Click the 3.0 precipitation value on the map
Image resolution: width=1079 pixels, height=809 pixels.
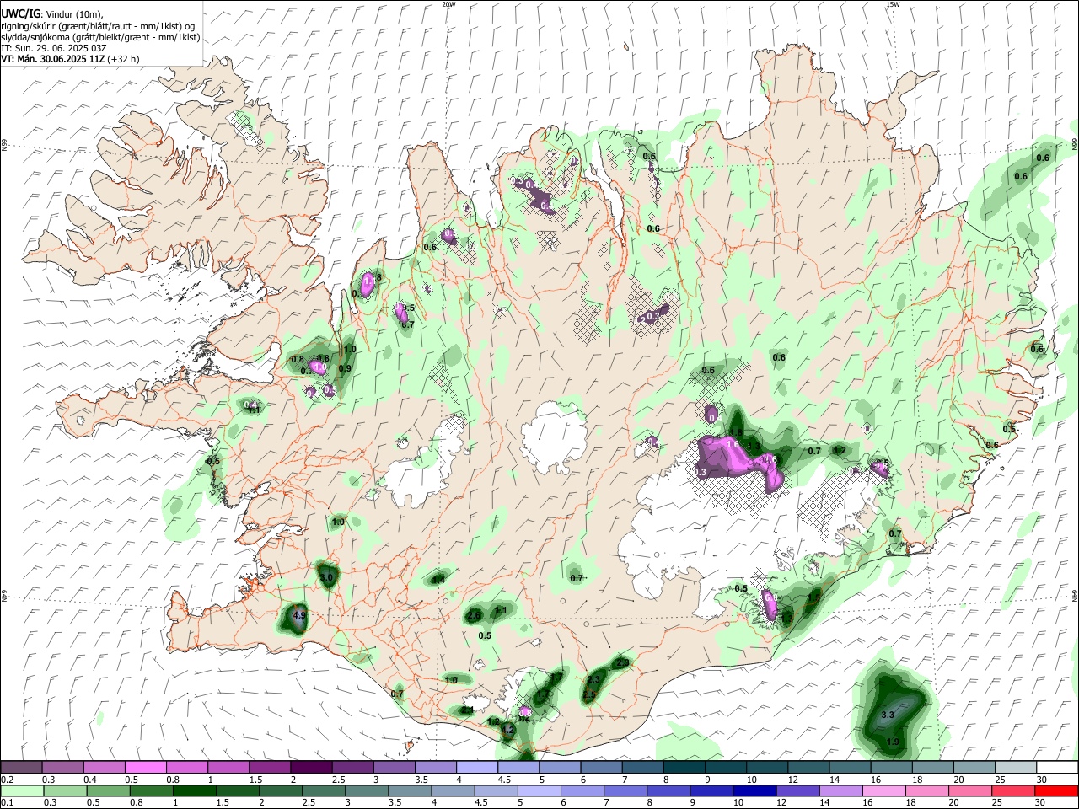click(327, 577)
